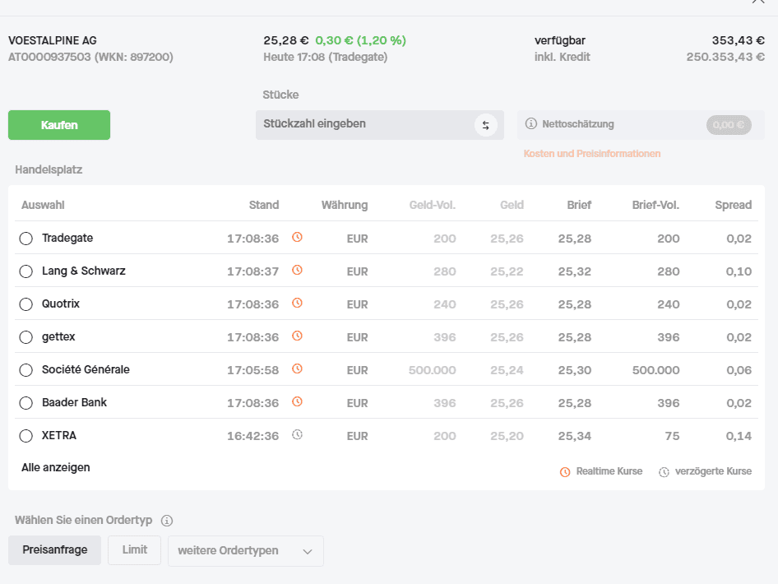This screenshot has width=778, height=584.
Task: Select the gettex radio button
Action: 25,337
